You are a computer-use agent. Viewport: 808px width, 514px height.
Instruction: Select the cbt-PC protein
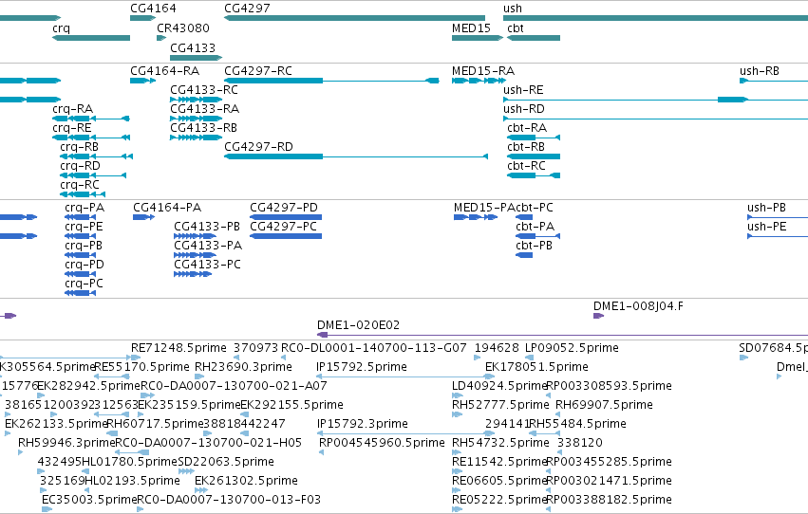point(524,217)
